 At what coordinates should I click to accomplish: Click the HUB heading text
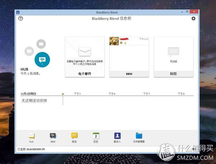point(24,69)
